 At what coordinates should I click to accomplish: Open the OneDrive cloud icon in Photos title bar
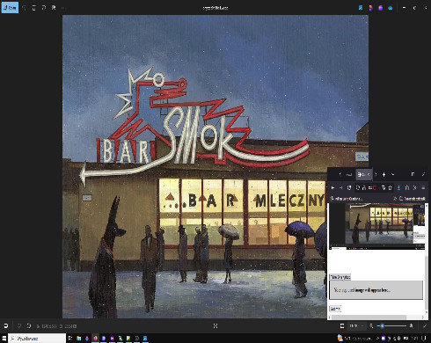391,8
